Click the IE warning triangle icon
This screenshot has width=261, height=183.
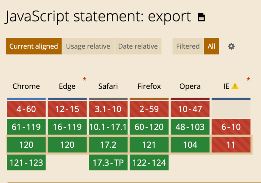click(235, 86)
